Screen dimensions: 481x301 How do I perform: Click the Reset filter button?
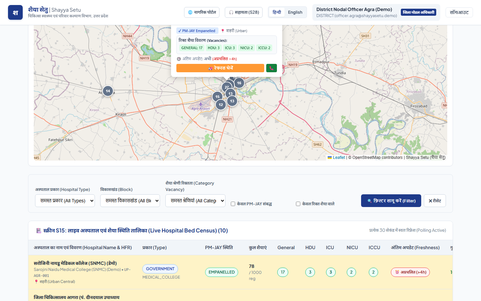click(x=435, y=201)
